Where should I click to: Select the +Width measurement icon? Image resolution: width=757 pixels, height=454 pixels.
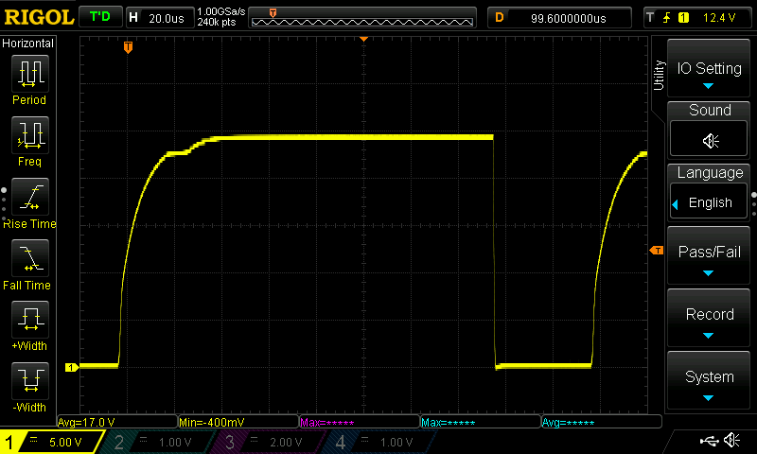29,321
